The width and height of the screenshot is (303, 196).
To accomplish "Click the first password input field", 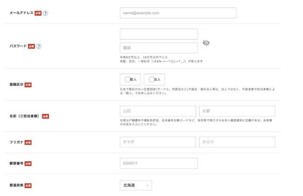I will click(x=158, y=34).
